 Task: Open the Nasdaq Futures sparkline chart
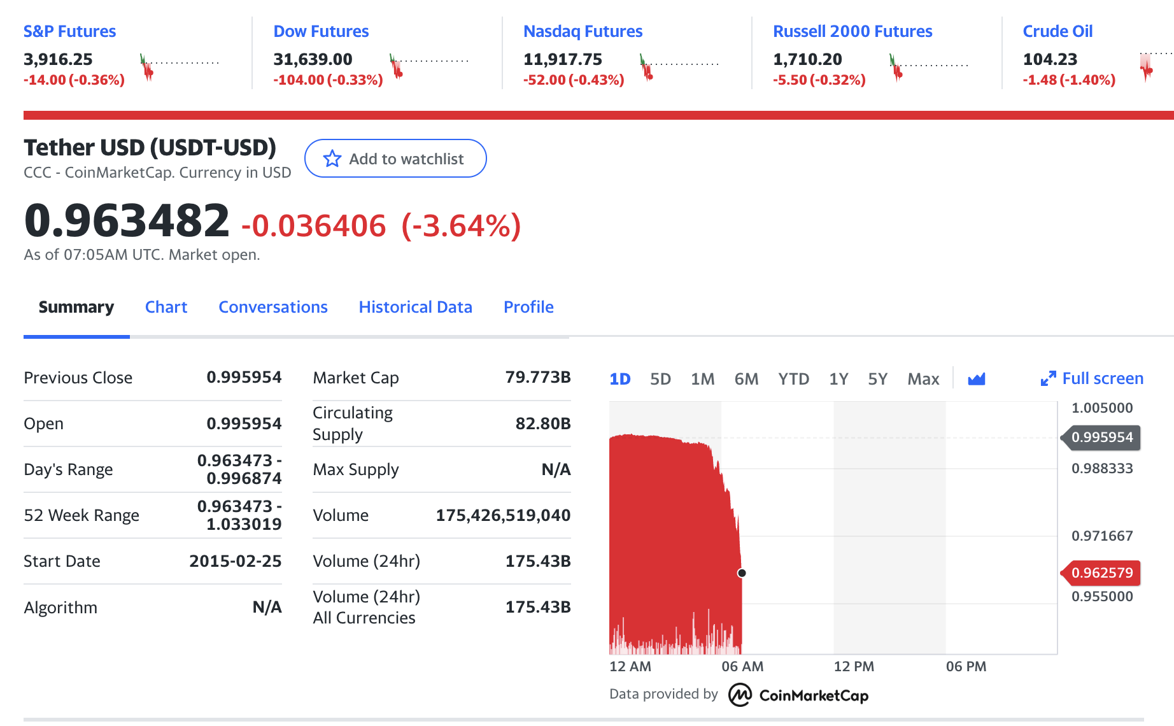[679, 67]
